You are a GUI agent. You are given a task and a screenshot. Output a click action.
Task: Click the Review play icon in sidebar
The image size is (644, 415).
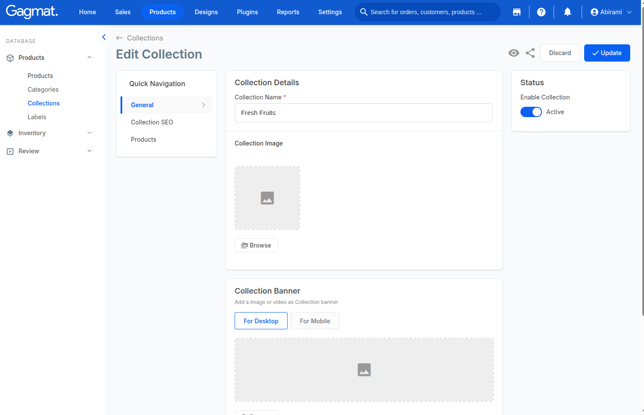(x=10, y=152)
